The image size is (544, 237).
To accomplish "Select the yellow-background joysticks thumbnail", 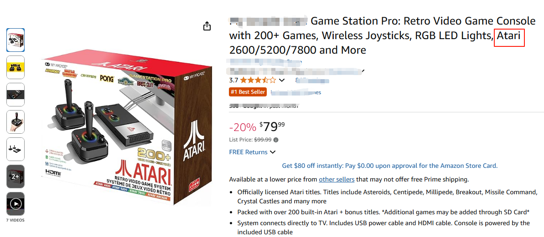I will (16, 67).
